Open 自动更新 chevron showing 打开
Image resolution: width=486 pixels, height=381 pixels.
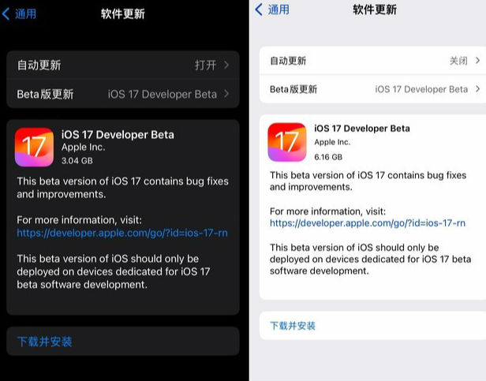click(x=226, y=65)
